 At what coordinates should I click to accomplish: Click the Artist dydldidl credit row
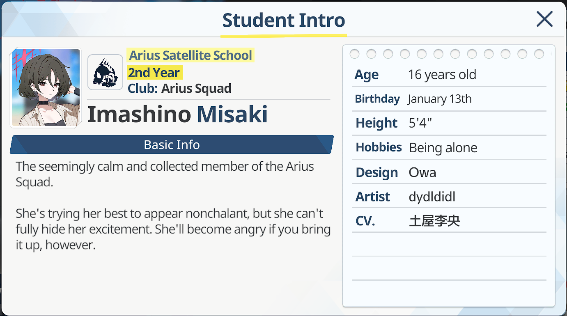pos(449,197)
